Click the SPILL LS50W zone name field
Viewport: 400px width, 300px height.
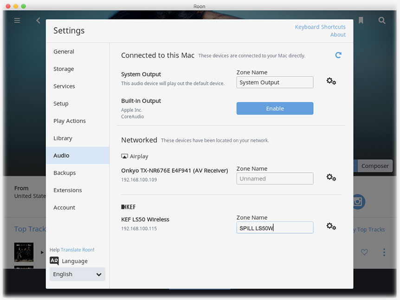[x=275, y=228]
